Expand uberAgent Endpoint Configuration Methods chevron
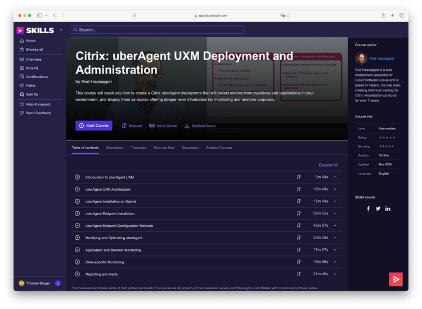 point(335,226)
